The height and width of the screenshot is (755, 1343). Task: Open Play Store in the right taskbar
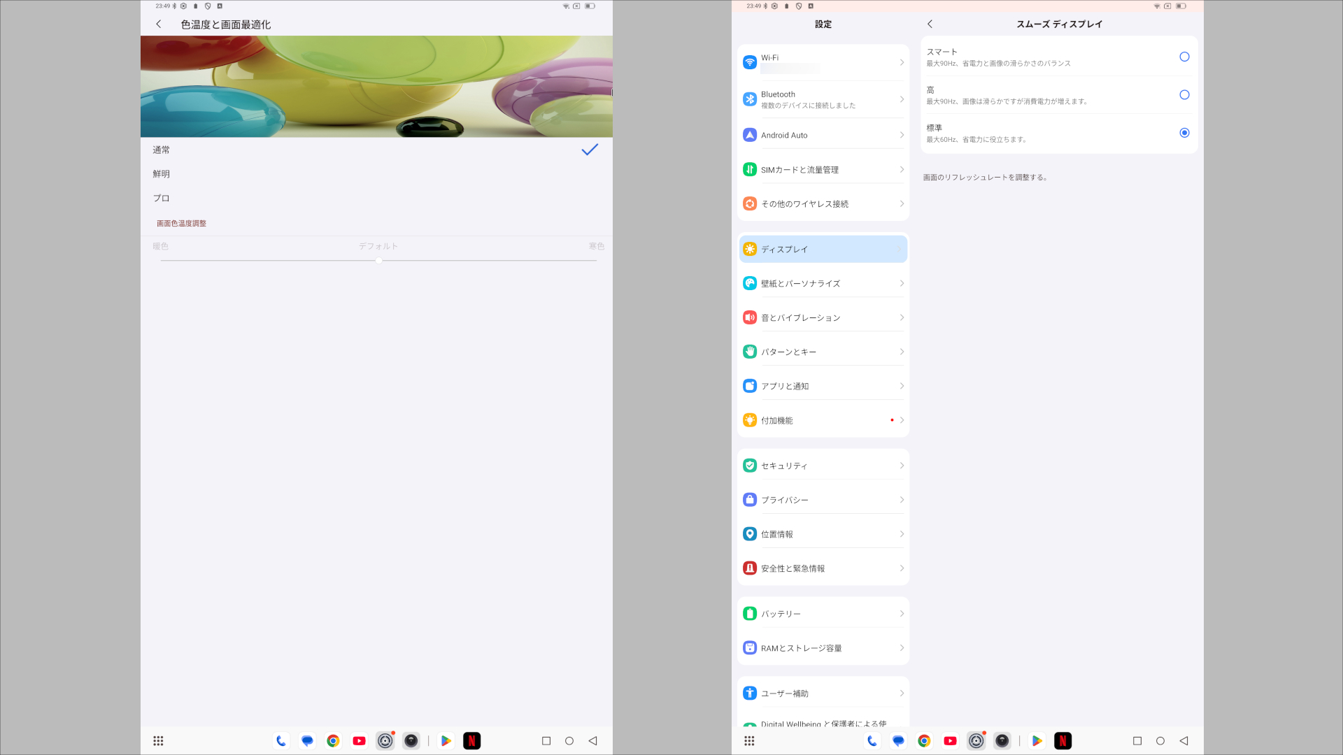click(1037, 741)
